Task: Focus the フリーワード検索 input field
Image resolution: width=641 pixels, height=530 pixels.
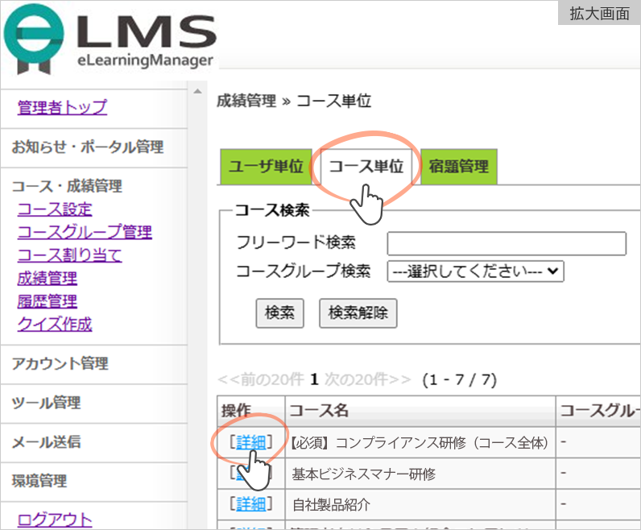Action: (507, 244)
